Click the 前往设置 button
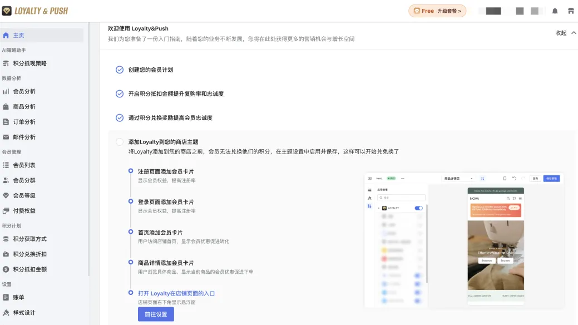 [156, 314]
